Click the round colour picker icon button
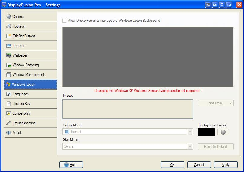 point(223,132)
